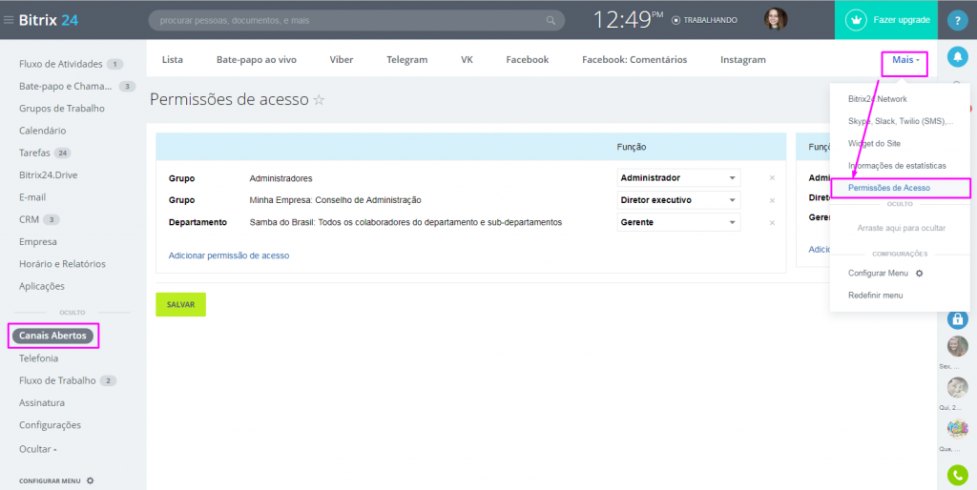Open the contact avatar labeled Qua
This screenshot has height=490, width=977.
click(x=958, y=428)
